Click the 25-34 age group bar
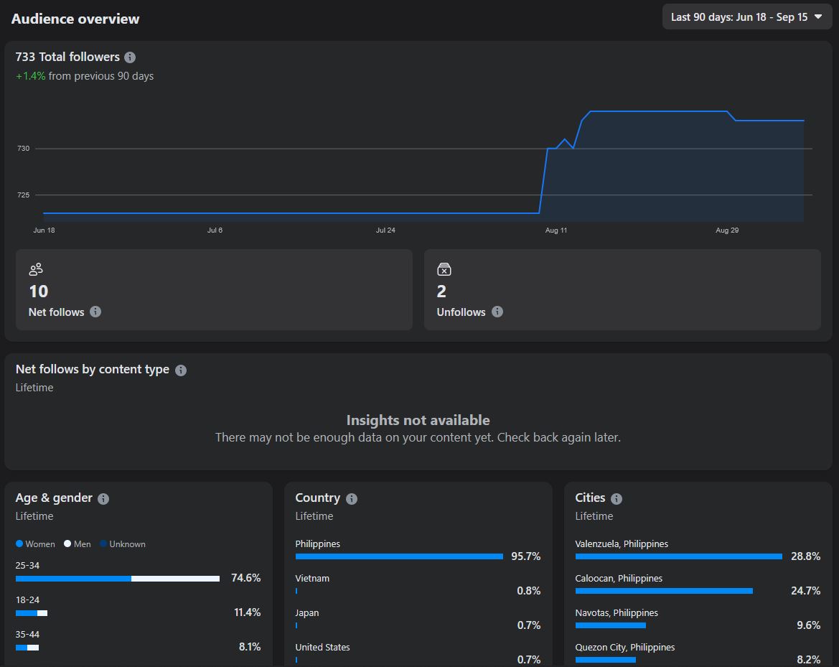This screenshot has width=839, height=667. [117, 579]
